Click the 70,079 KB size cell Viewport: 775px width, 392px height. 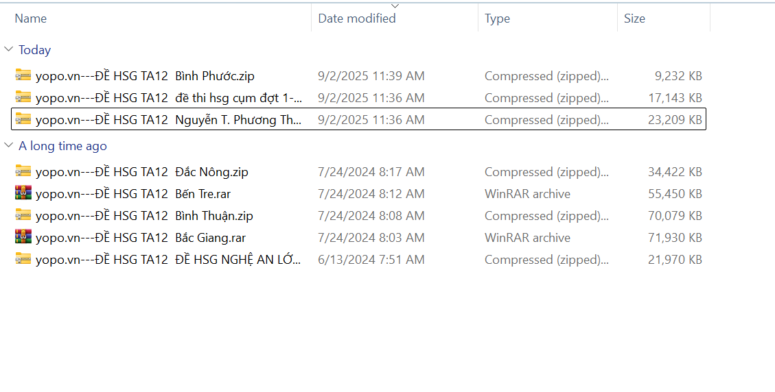tap(675, 216)
